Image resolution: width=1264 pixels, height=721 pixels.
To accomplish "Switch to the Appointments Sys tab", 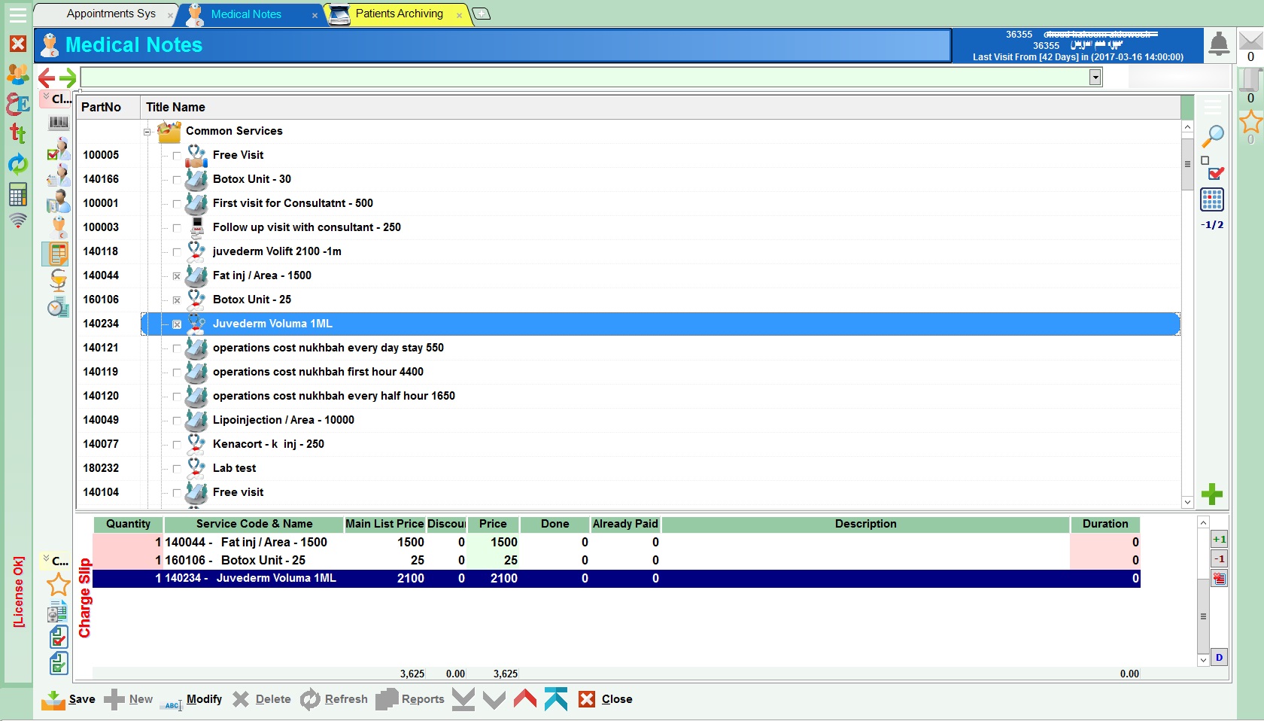I will click(x=111, y=14).
